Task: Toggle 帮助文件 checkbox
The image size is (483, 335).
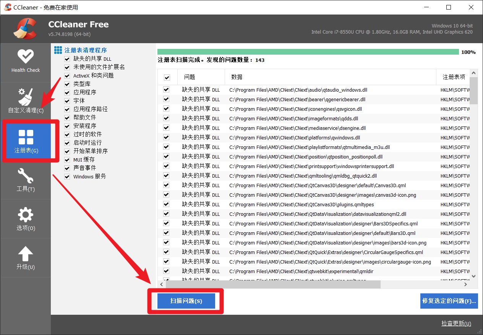Action: click(x=67, y=118)
